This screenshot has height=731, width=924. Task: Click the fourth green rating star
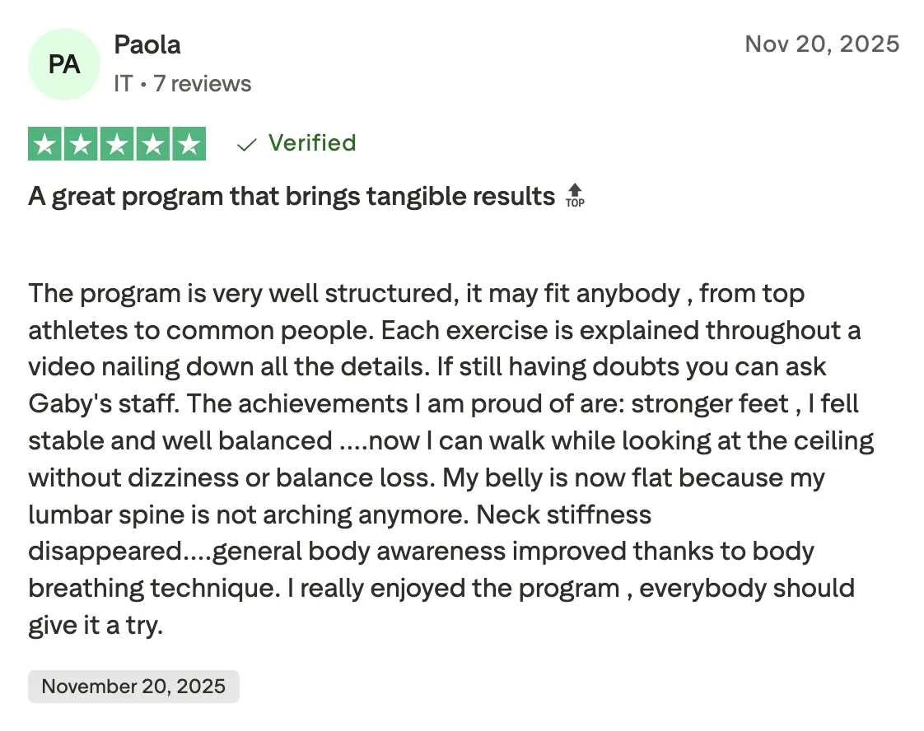pos(152,144)
